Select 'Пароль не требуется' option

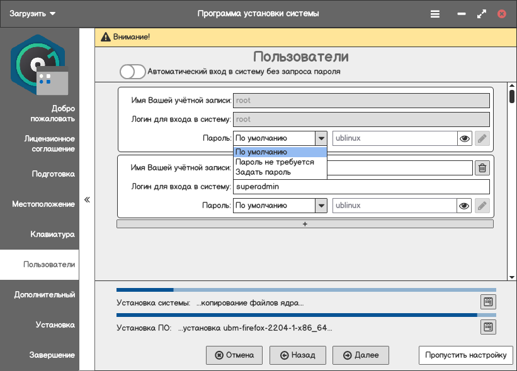coord(275,162)
